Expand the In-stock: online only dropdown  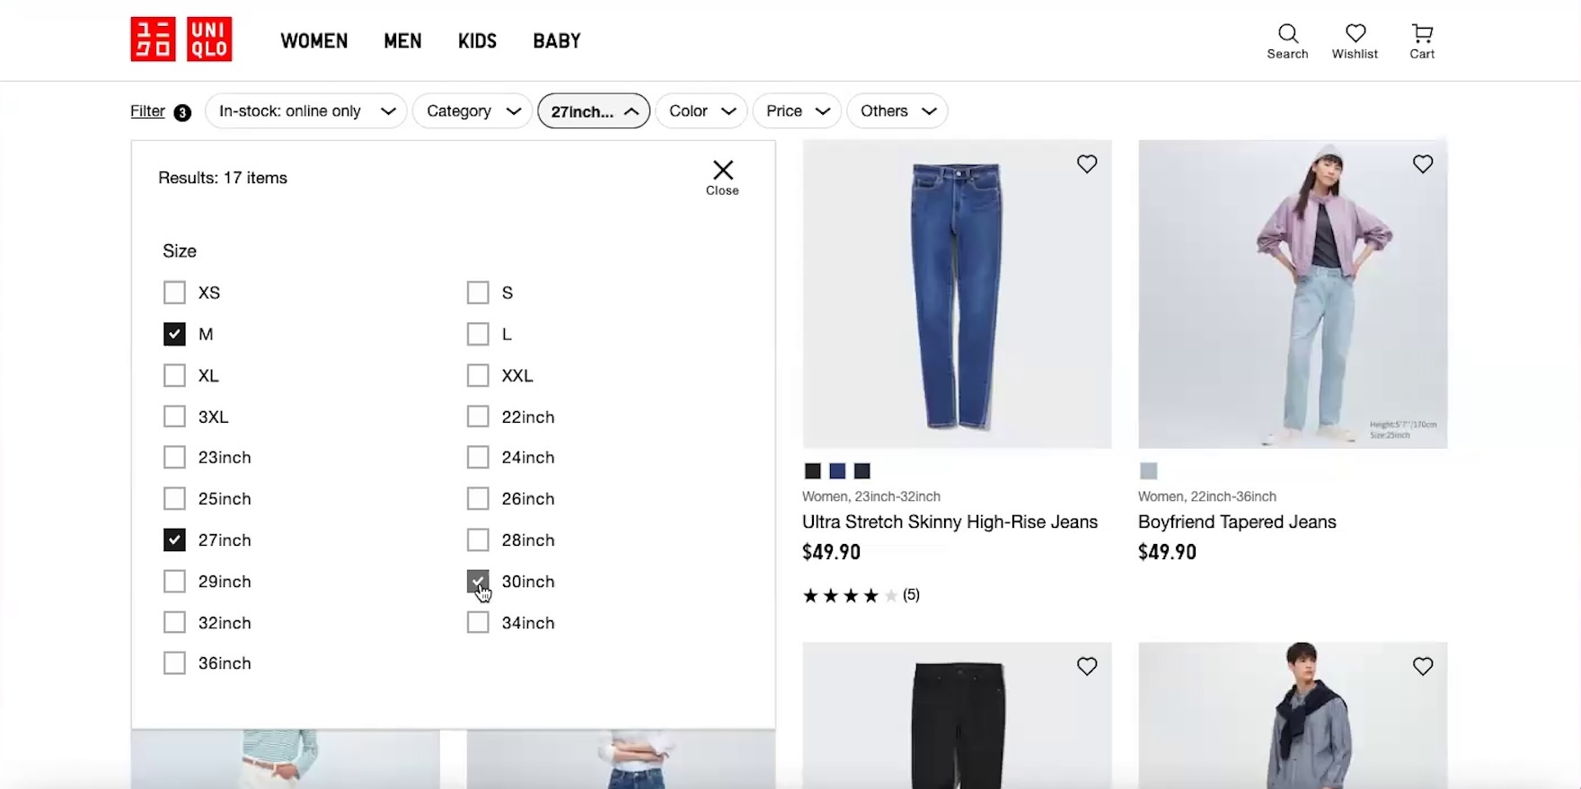tap(306, 111)
